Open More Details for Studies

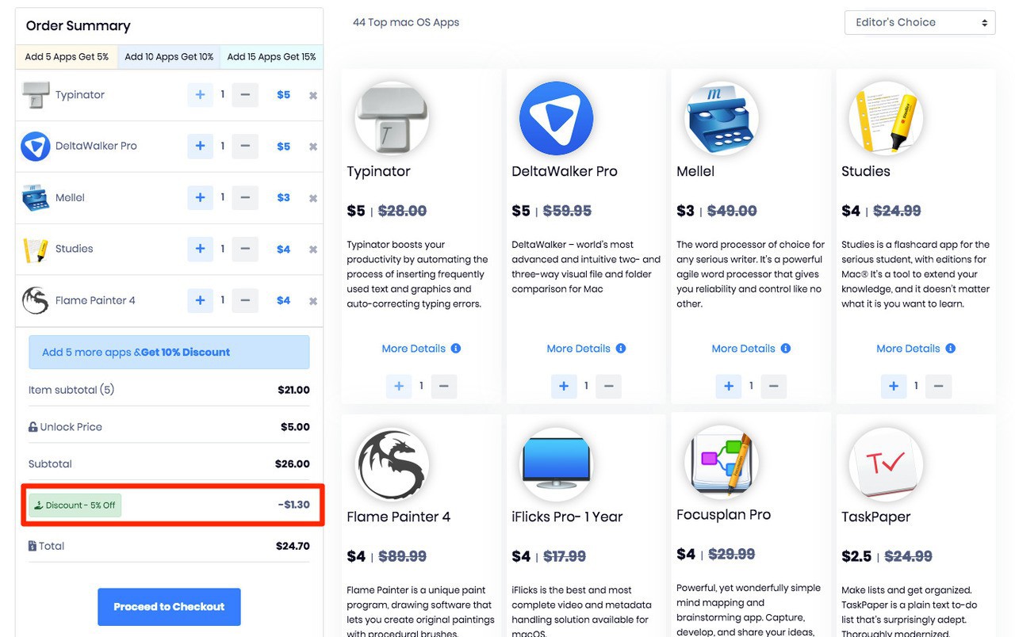coord(909,349)
